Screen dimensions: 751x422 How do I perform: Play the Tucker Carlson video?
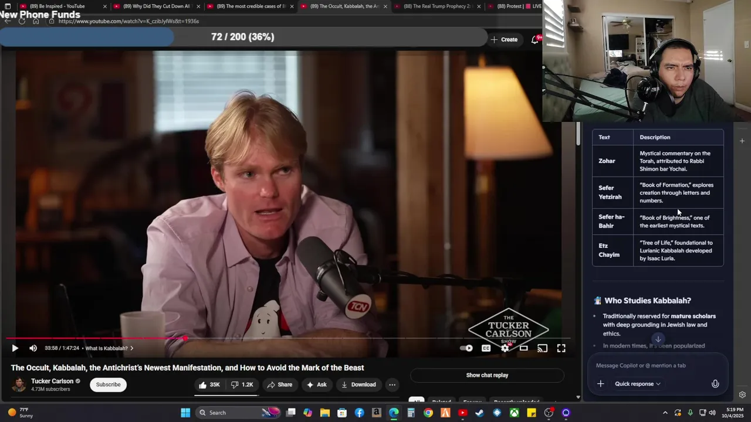pos(15,348)
